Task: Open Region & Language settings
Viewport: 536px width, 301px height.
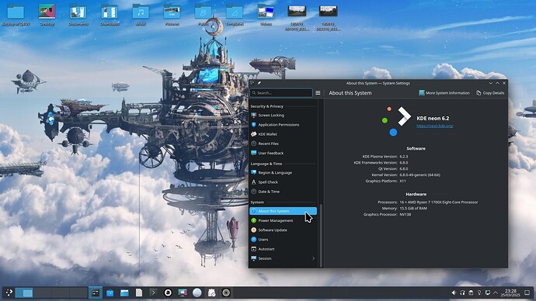Action: coord(283,173)
